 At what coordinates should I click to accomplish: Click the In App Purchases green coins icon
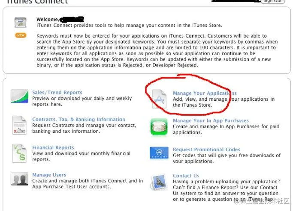(159, 126)
